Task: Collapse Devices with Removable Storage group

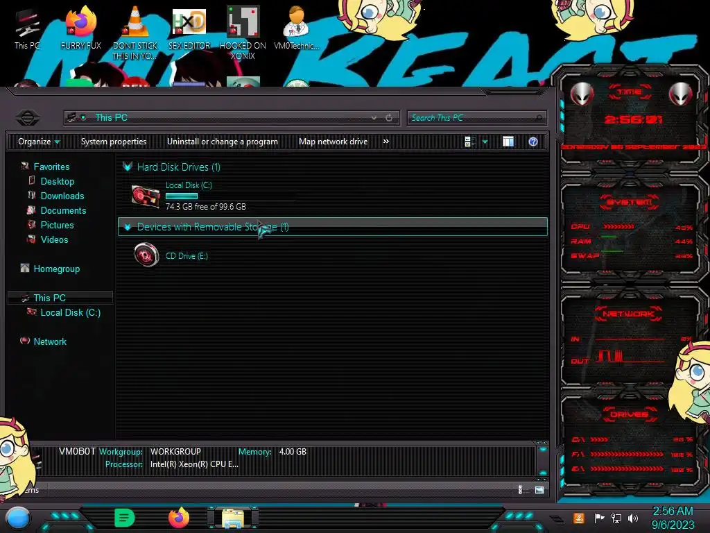Action: point(128,227)
